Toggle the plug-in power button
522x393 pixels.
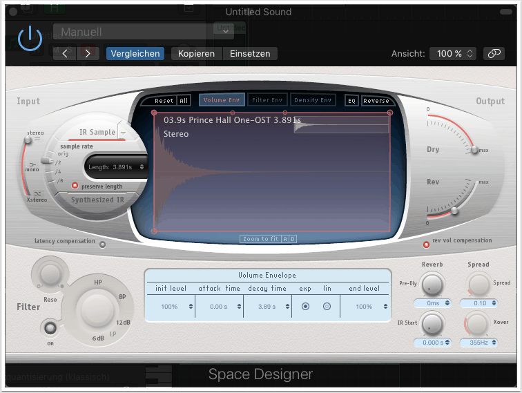30,39
